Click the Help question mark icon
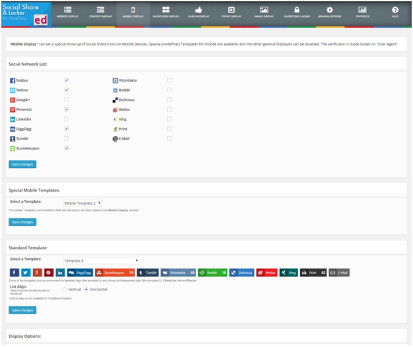This screenshot has width=413, height=347. (x=395, y=10)
